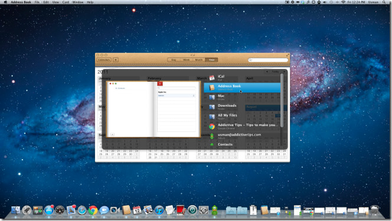Open Spotlight search in menu bar

point(384,2)
